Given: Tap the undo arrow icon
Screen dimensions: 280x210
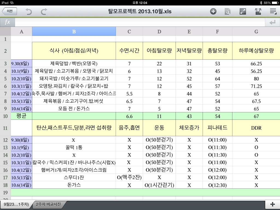Looking at the screenshot, I should [x=28, y=11].
